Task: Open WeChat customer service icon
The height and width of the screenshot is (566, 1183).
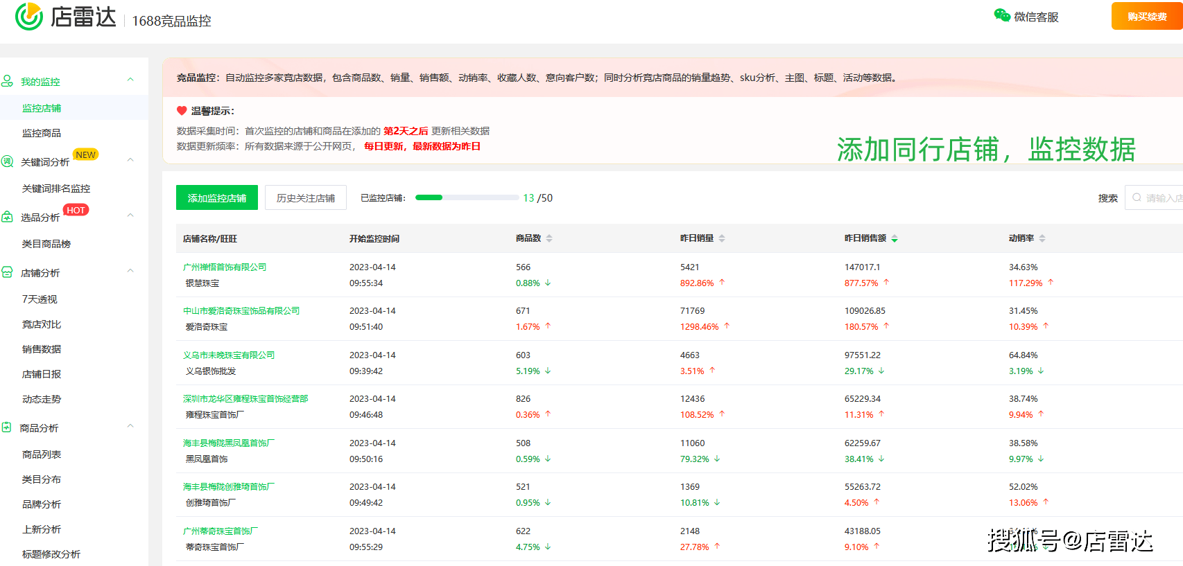Action: 1002,15
